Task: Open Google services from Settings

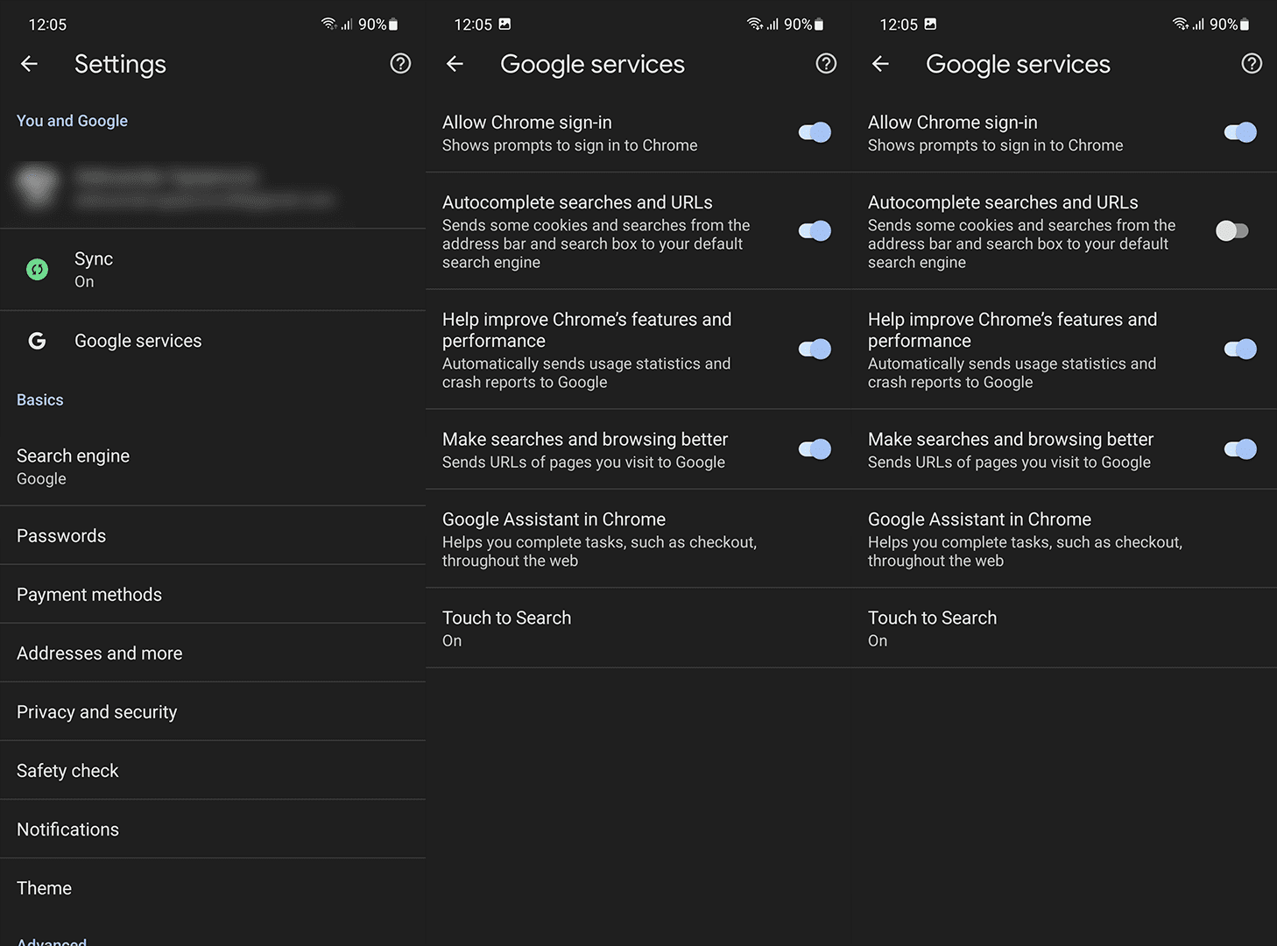Action: tap(213, 341)
